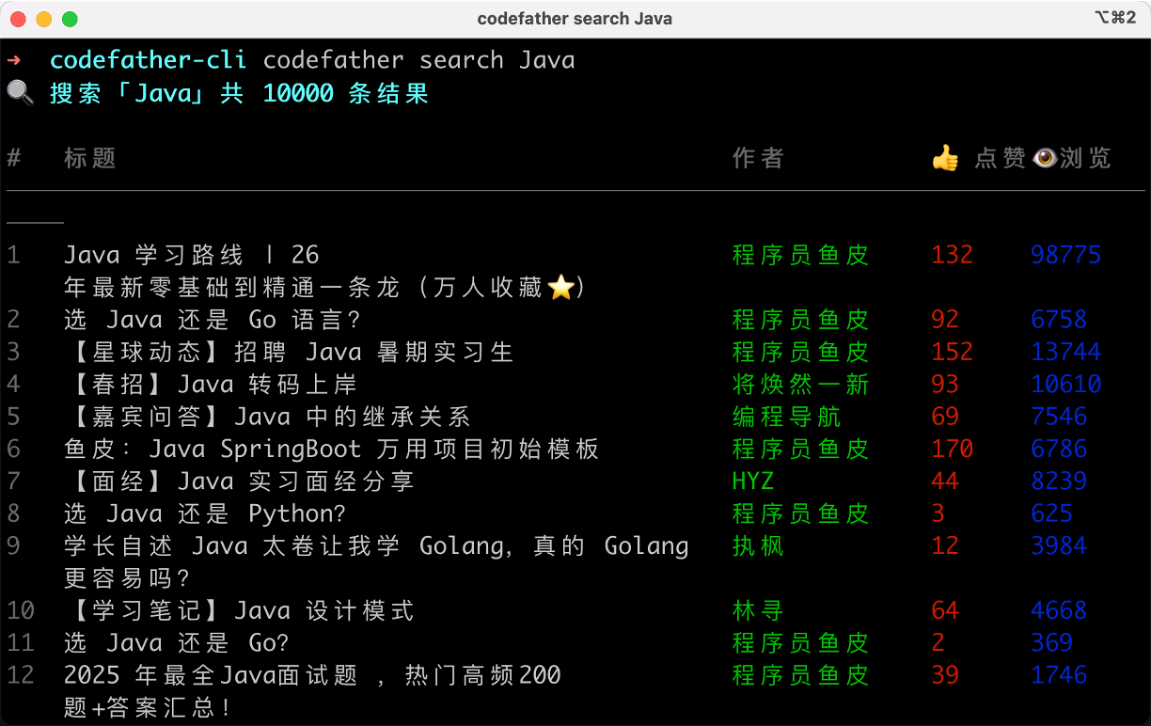This screenshot has height=726, width=1151.
Task: Click the eye views icon
Action: (x=1045, y=158)
